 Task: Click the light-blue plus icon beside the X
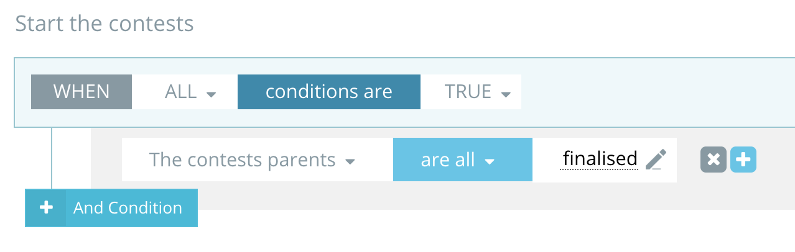point(743,160)
